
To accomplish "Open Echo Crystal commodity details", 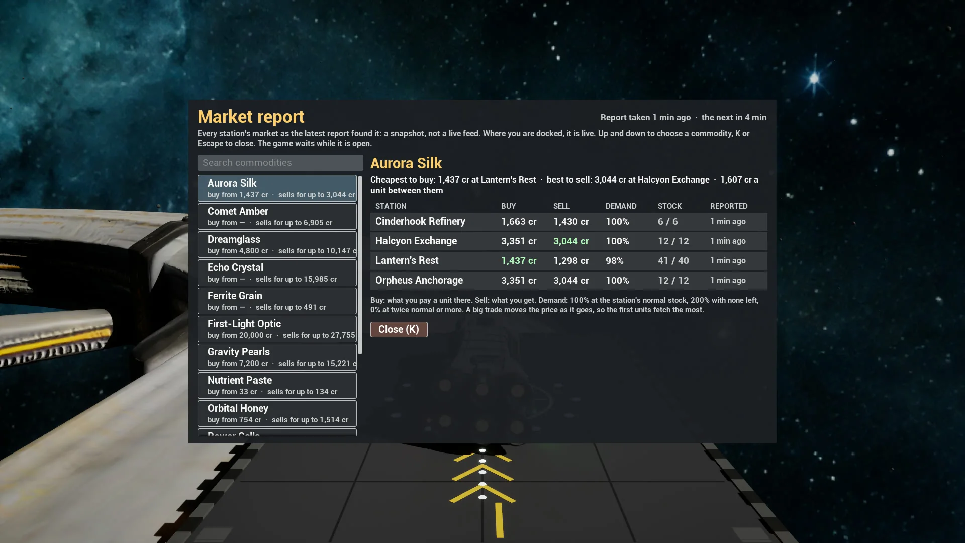I will pos(277,273).
